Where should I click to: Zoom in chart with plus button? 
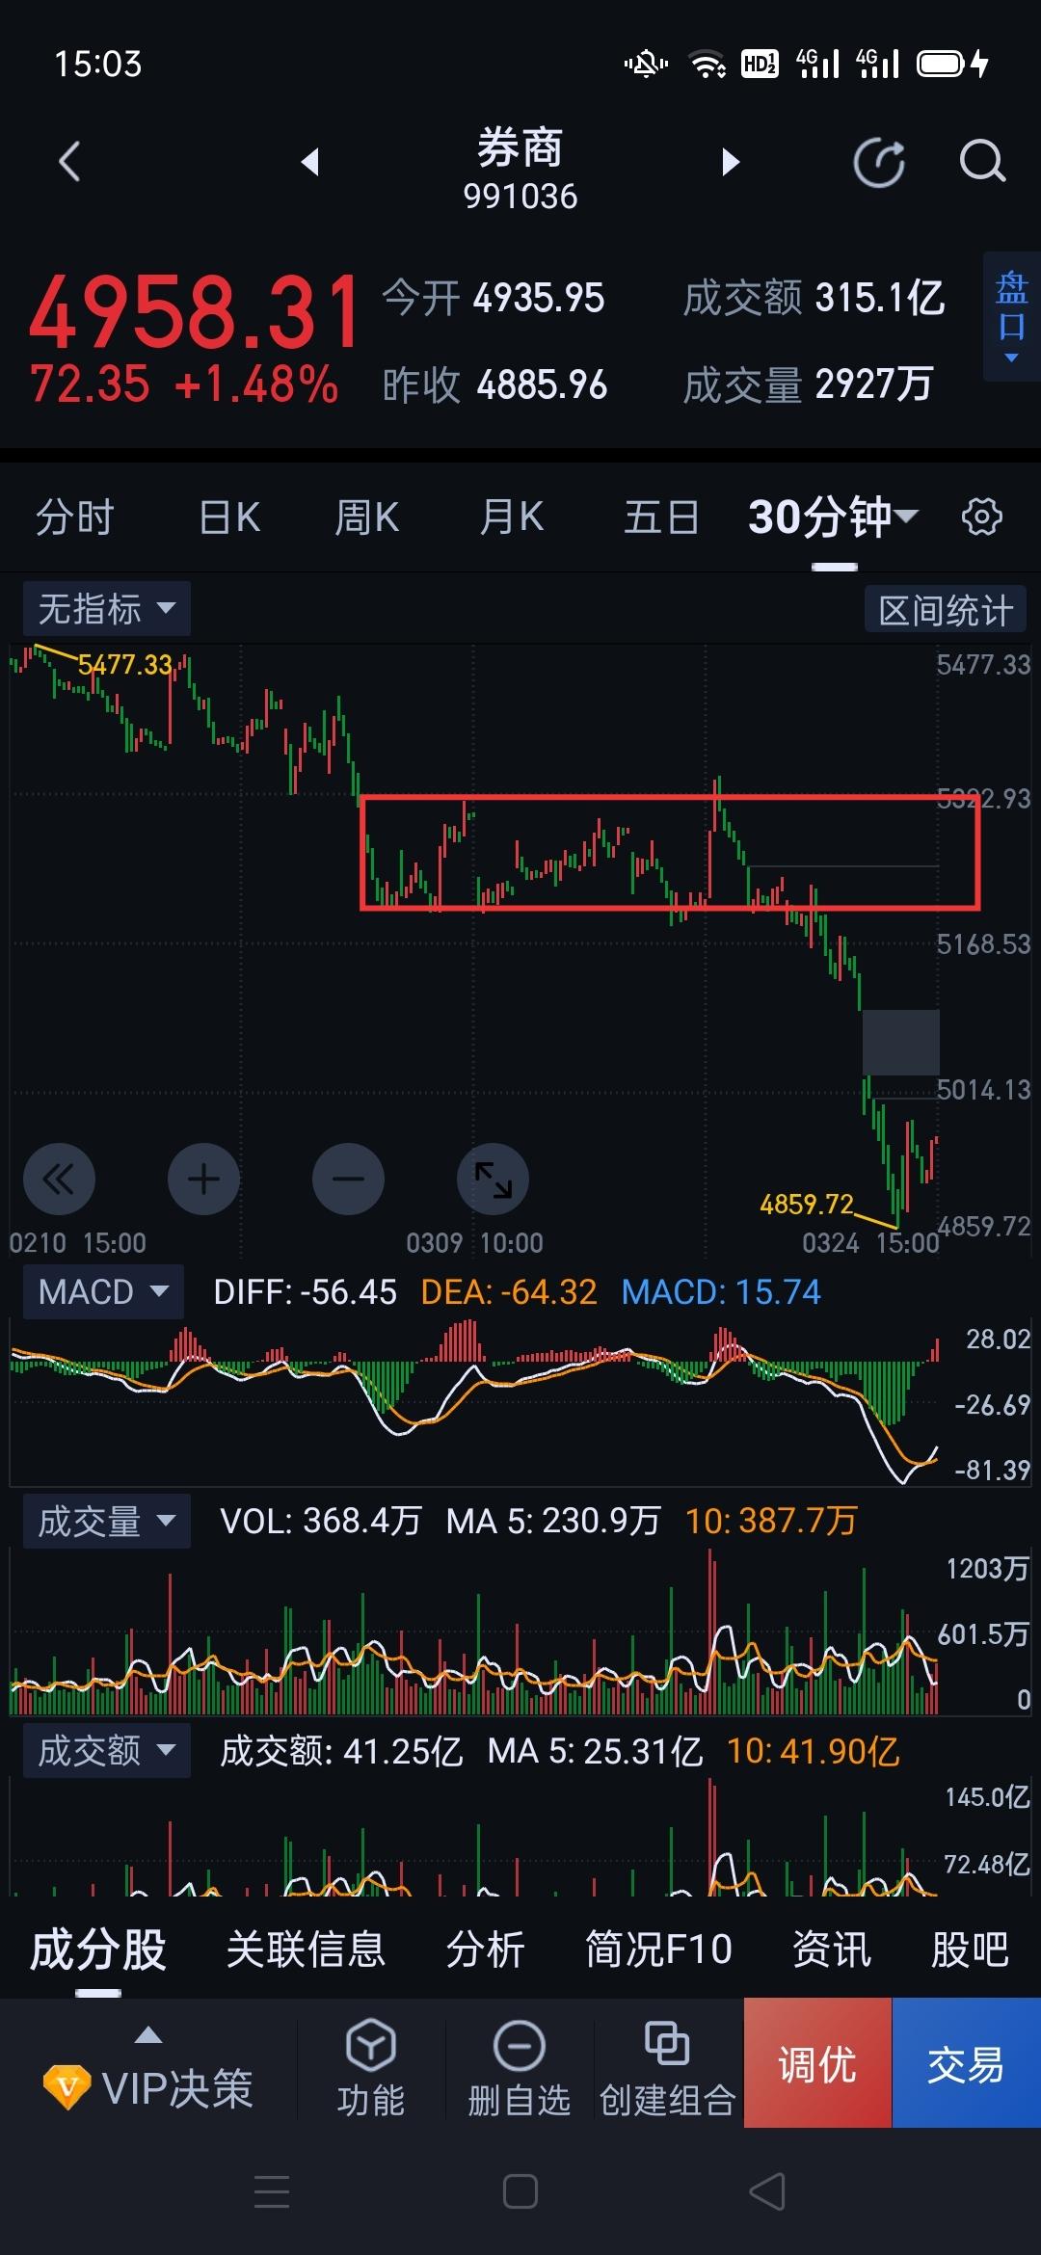203,1179
